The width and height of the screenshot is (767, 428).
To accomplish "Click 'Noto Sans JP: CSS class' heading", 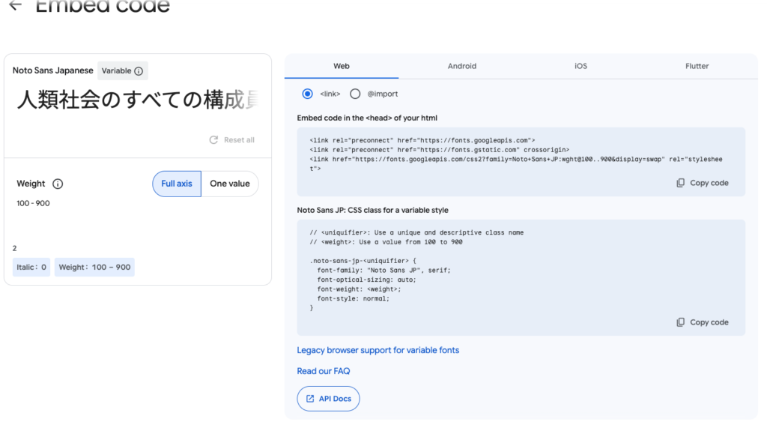I will click(373, 210).
